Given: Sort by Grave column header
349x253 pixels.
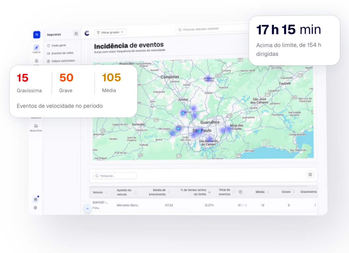Looking at the screenshot, I should pyautogui.click(x=294, y=192).
